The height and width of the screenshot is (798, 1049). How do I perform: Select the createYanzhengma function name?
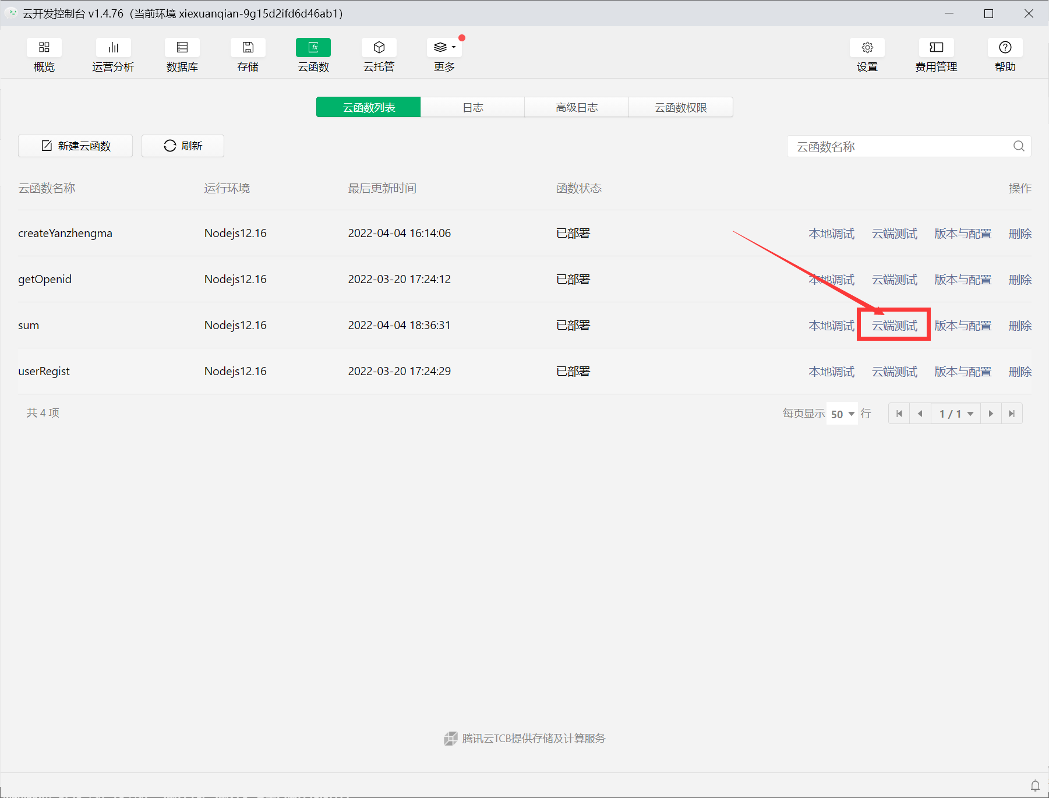(x=65, y=233)
